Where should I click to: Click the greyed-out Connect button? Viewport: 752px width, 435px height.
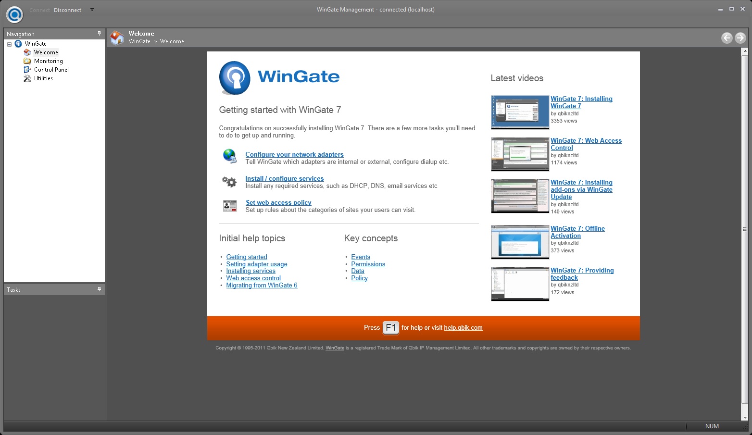click(x=39, y=10)
